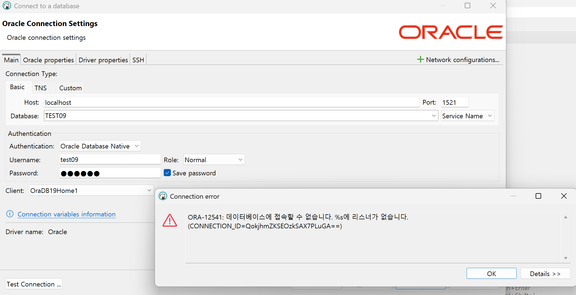
Task: Click the Oracle logo
Action: (x=451, y=32)
